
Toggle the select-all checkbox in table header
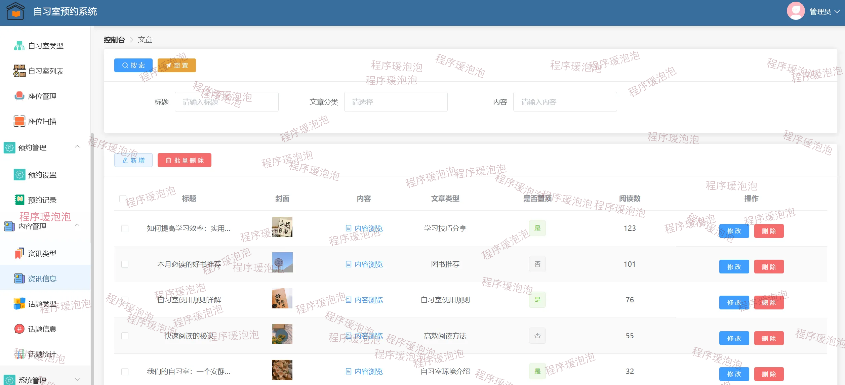click(123, 199)
